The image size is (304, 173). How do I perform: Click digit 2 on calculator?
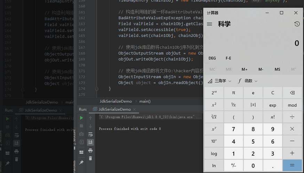[253, 153]
